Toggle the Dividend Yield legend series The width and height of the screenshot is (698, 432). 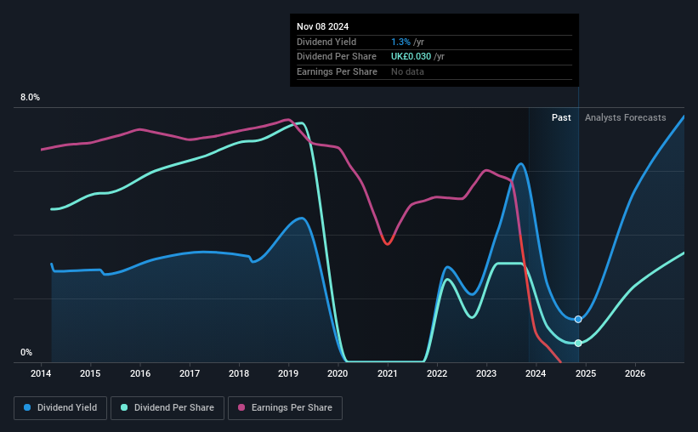tap(60, 408)
